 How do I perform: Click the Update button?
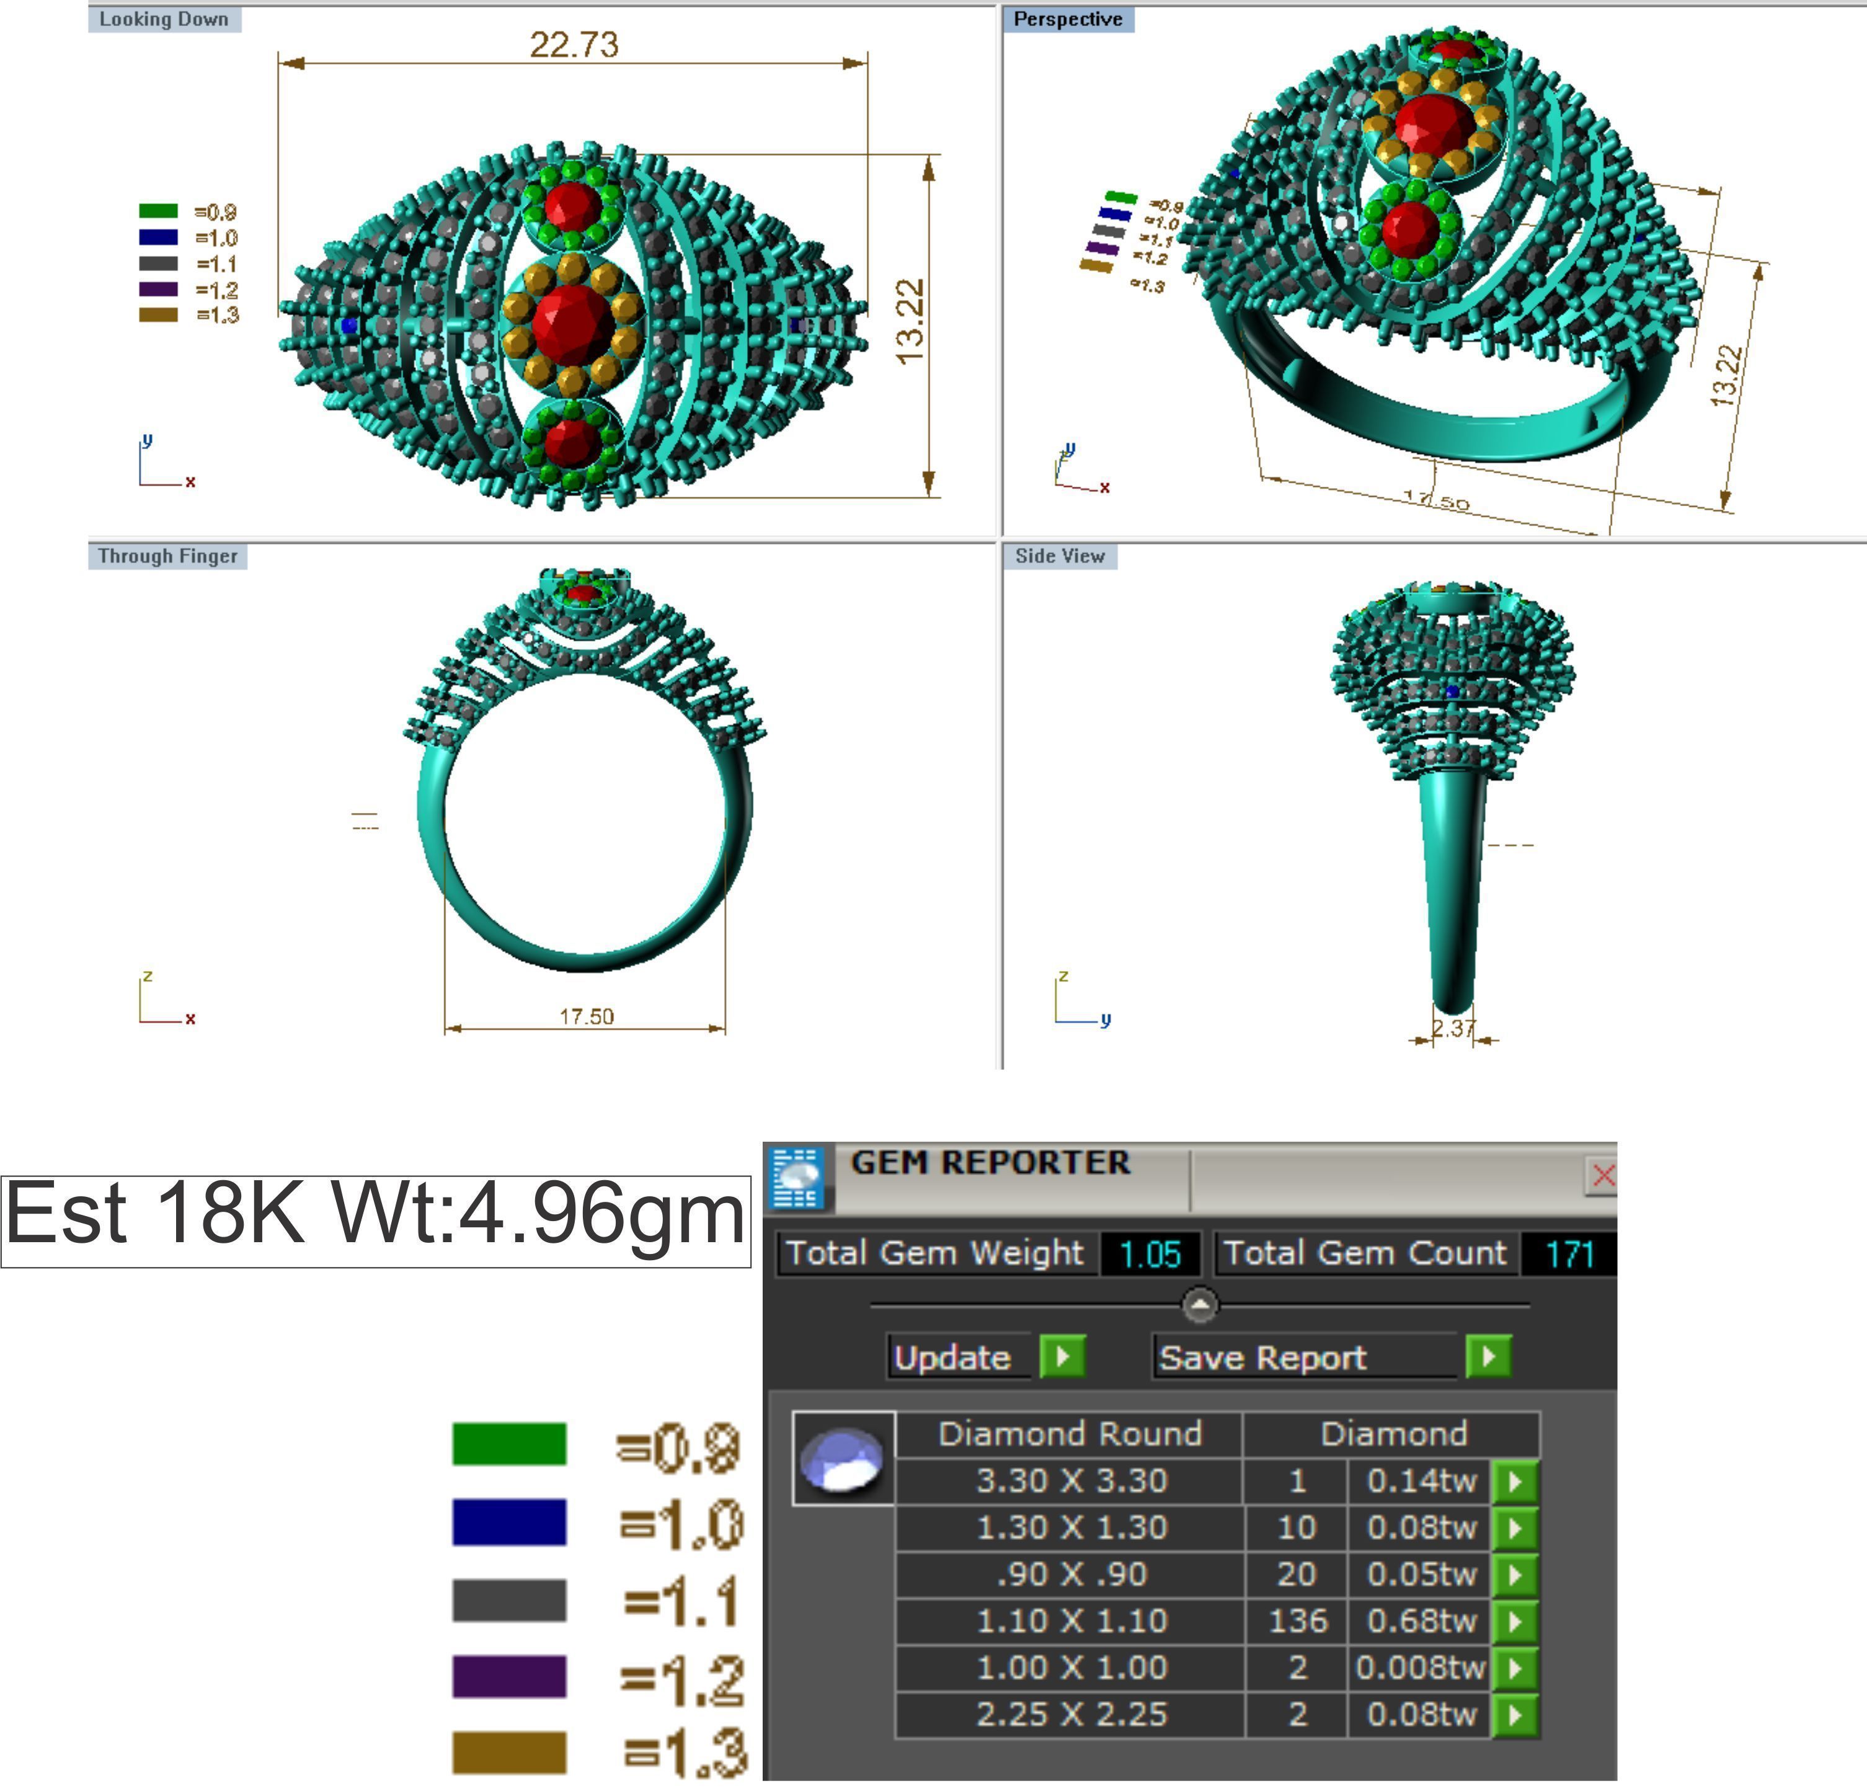point(959,1357)
